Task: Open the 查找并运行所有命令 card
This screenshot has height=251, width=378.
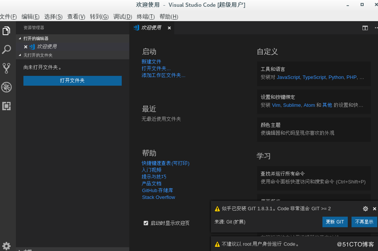Action: coord(313,178)
